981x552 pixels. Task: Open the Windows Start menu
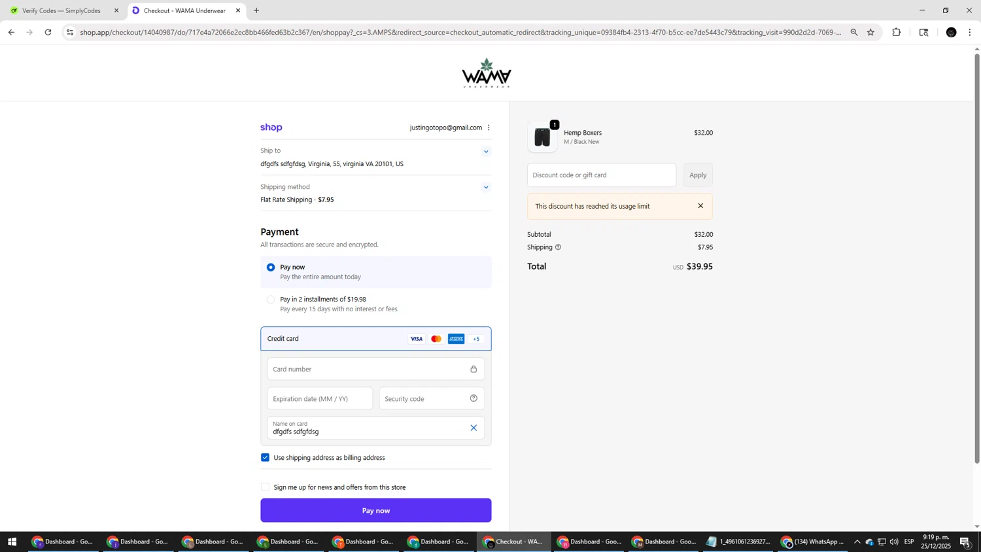[11, 542]
